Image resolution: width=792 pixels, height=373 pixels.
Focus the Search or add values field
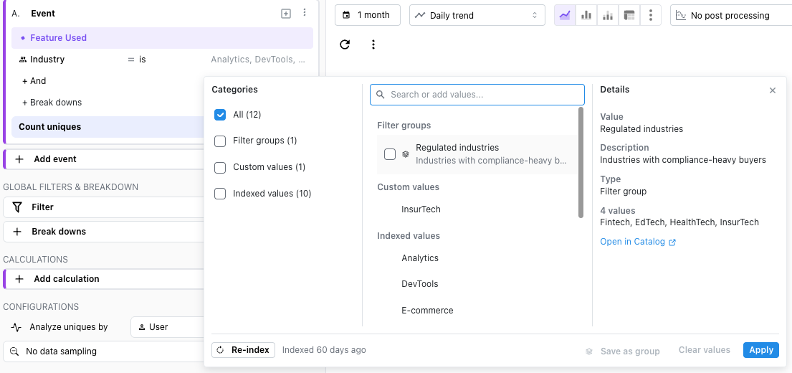(x=477, y=95)
